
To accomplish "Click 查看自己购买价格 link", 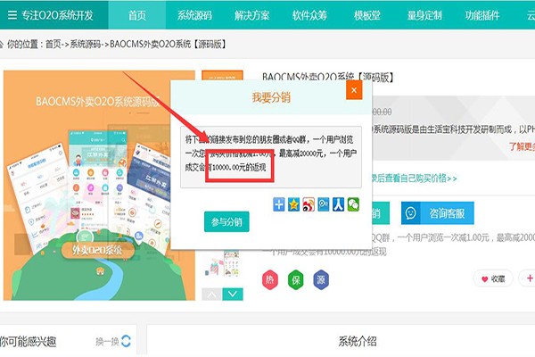I will pos(415,178).
